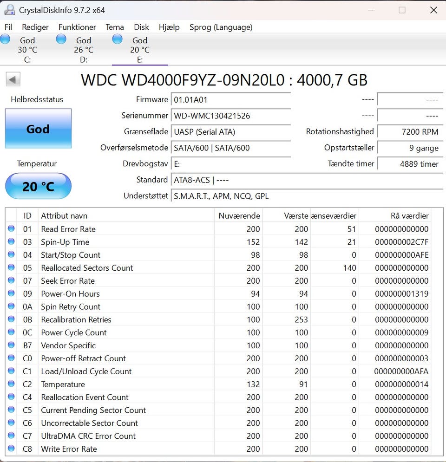Open the Tema menu
Screen dimensions: 446x462
coord(115,27)
